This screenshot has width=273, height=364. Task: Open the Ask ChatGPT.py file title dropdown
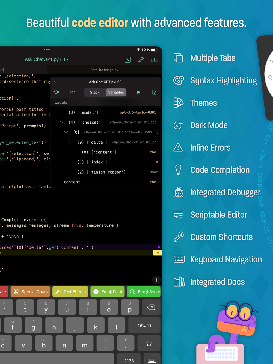click(x=47, y=59)
